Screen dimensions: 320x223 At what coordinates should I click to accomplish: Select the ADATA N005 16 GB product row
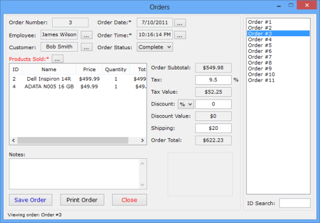[78, 87]
